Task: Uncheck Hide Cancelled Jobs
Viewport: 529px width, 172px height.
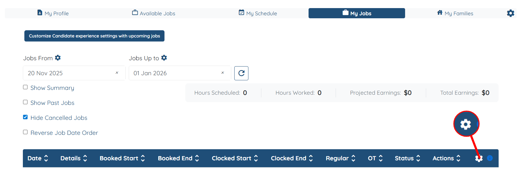Action: coord(25,117)
